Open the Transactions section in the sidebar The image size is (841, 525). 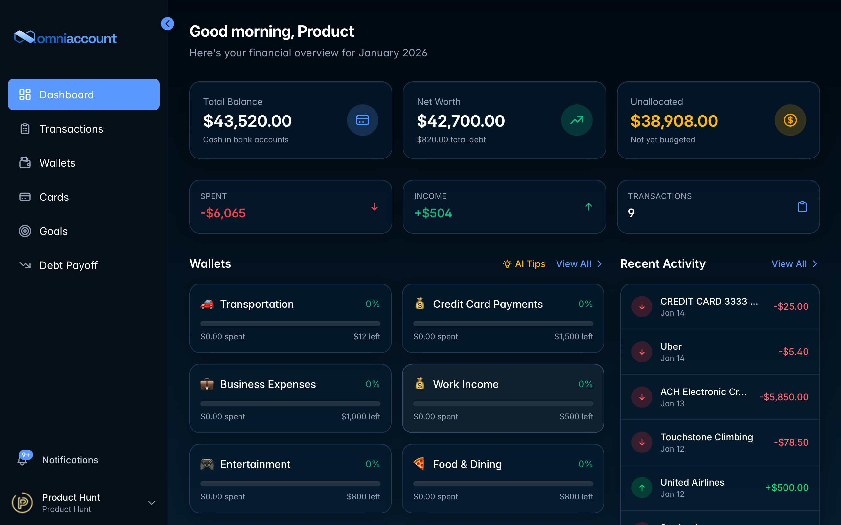[x=71, y=129]
